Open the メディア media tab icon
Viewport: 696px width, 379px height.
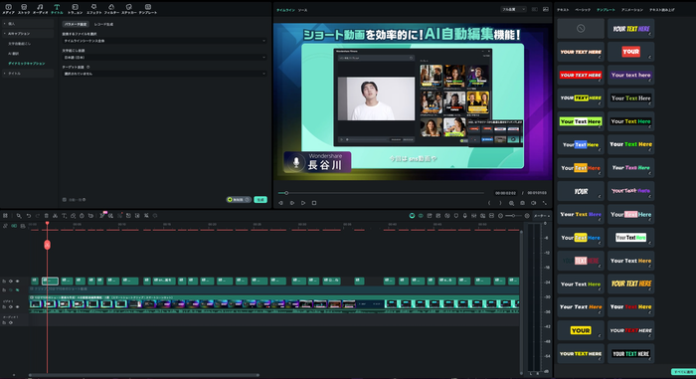8,8
